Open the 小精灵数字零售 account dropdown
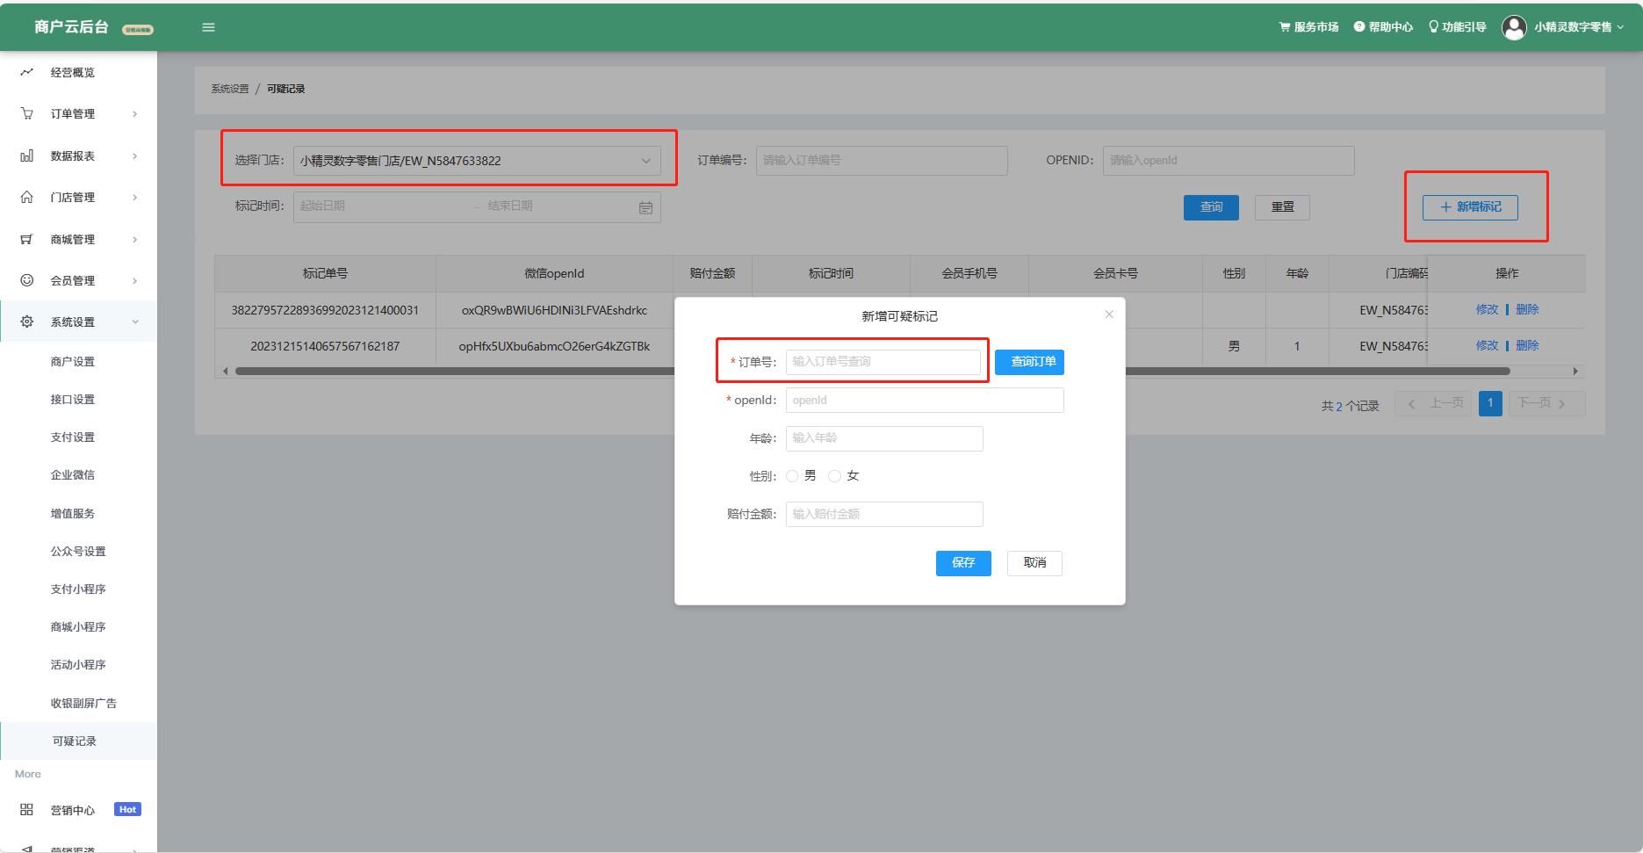Viewport: 1643px width, 853px height. [x=1579, y=27]
